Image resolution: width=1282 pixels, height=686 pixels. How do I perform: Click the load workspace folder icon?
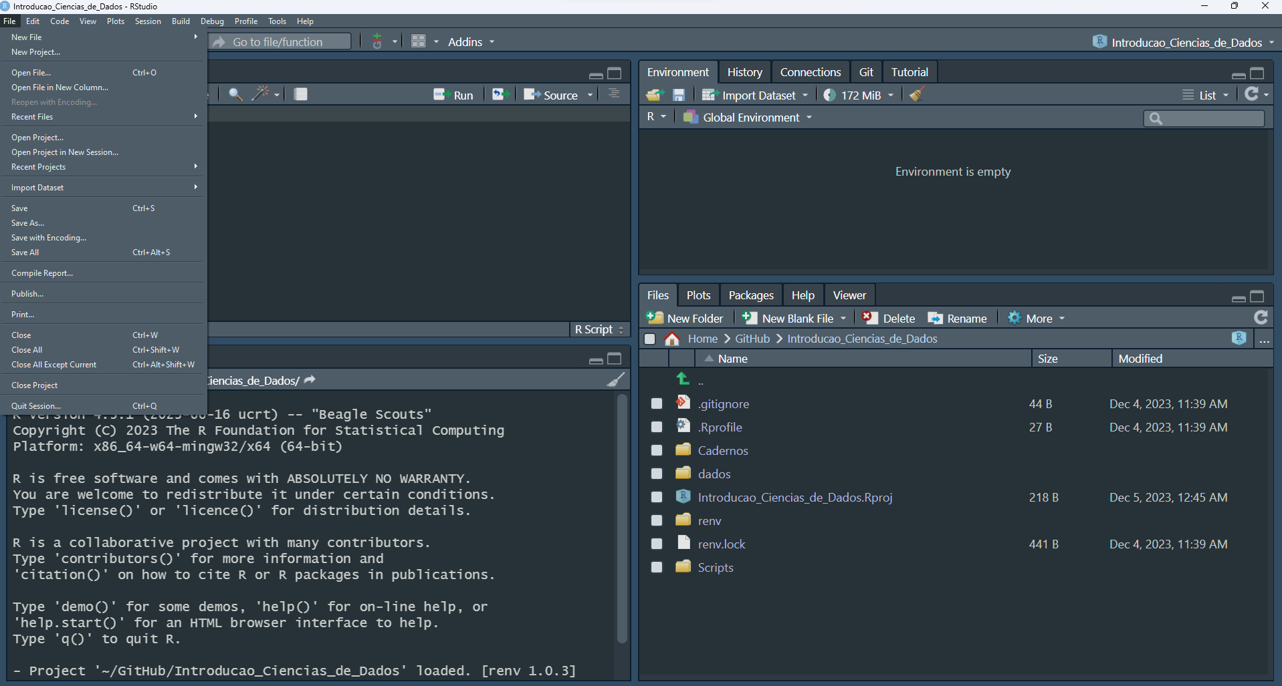coord(655,95)
